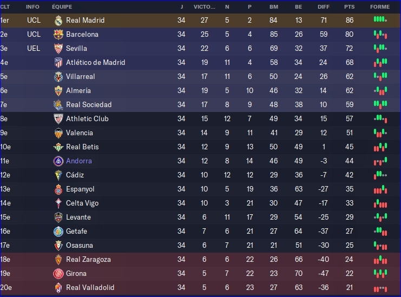Click the Real Valladolid badge
The image size is (401, 297).
point(58,287)
